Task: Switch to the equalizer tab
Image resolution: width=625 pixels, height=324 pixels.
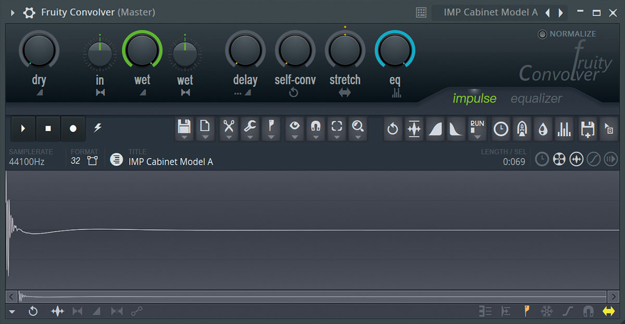Action: [x=536, y=98]
